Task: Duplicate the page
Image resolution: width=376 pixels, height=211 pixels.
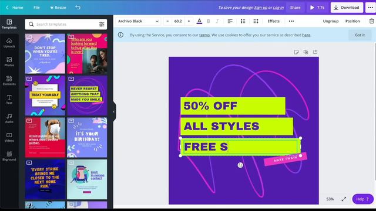Action: click(x=305, y=52)
